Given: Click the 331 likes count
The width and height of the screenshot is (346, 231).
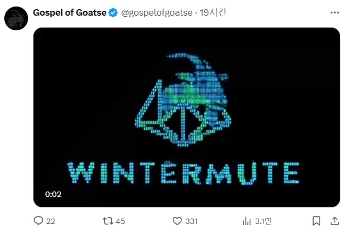Looking at the screenshot, I should (x=192, y=221).
